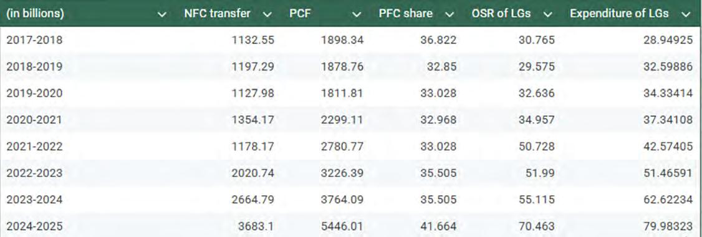Click the NFC transfer column header
The width and height of the screenshot is (702, 237).
point(217,14)
